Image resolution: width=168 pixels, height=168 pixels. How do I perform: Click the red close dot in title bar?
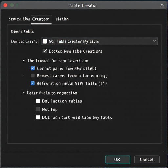(5, 5)
